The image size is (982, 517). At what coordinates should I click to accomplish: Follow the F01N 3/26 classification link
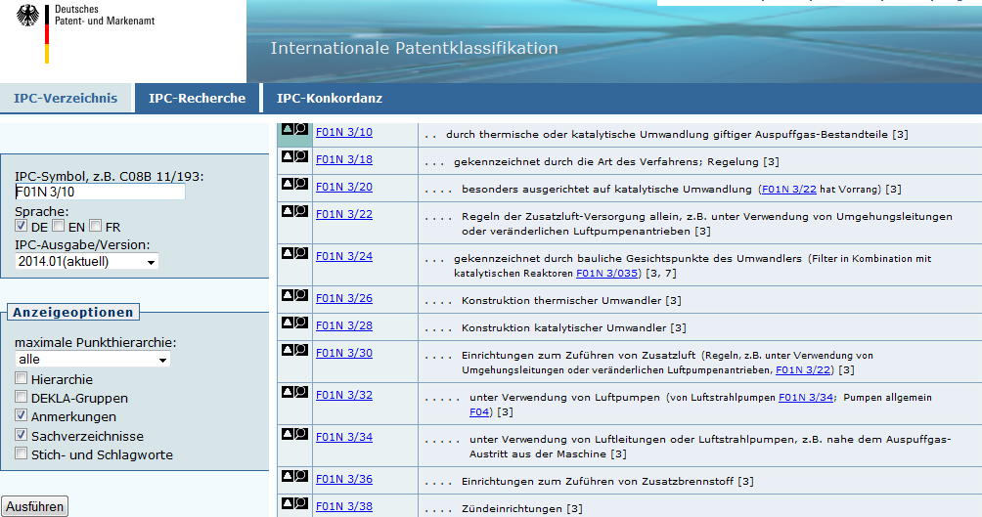click(x=343, y=298)
